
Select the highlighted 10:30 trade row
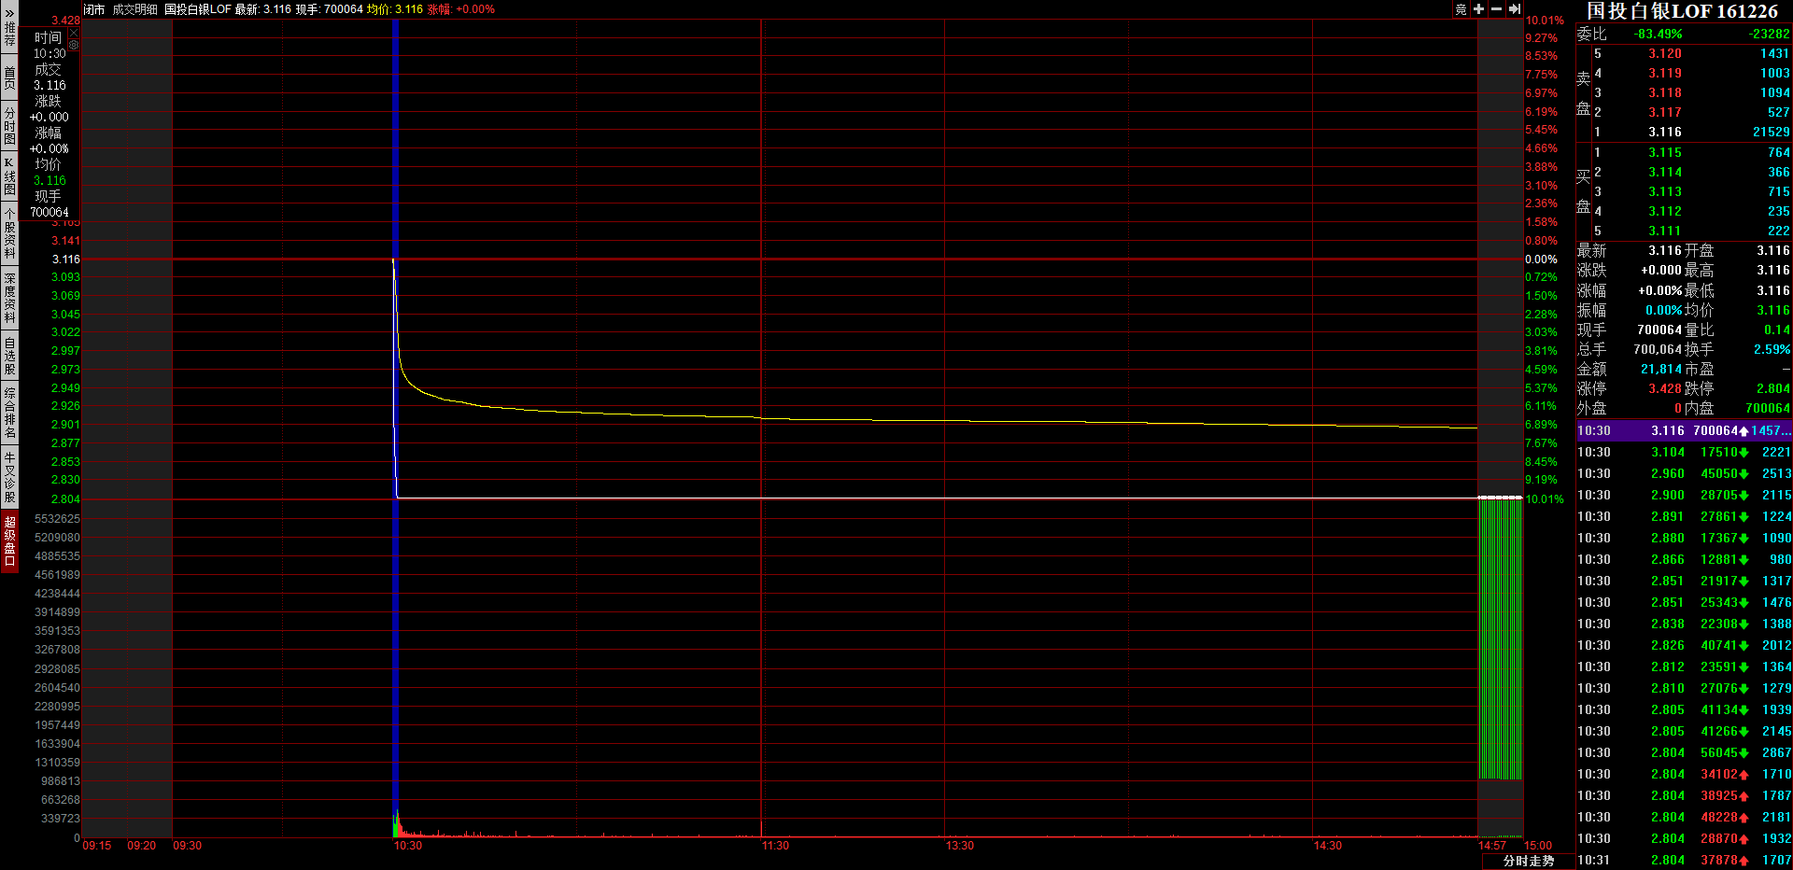1684,430
